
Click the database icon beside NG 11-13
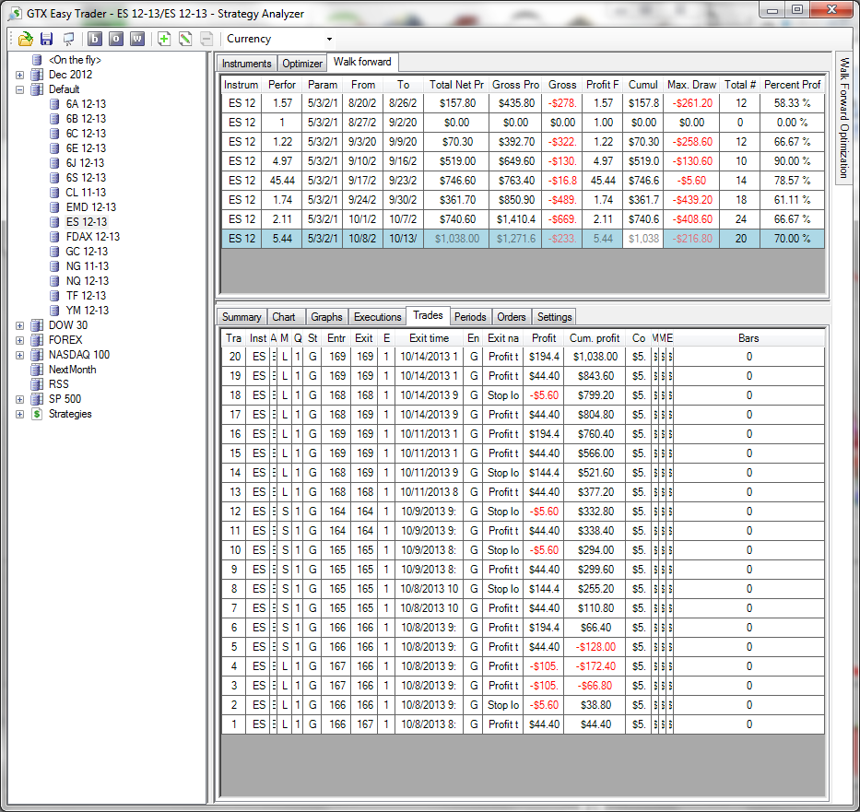coord(54,266)
